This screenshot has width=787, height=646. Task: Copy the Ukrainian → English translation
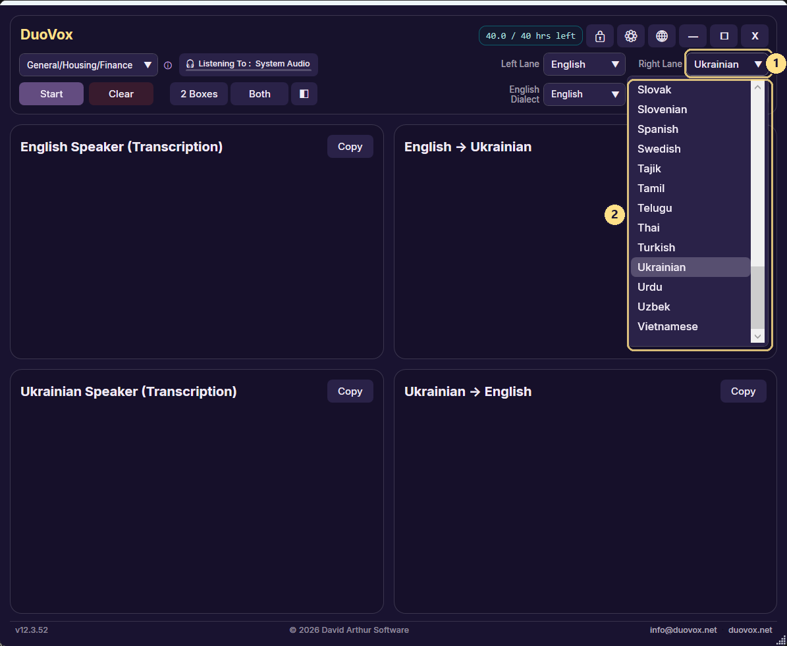[743, 391]
